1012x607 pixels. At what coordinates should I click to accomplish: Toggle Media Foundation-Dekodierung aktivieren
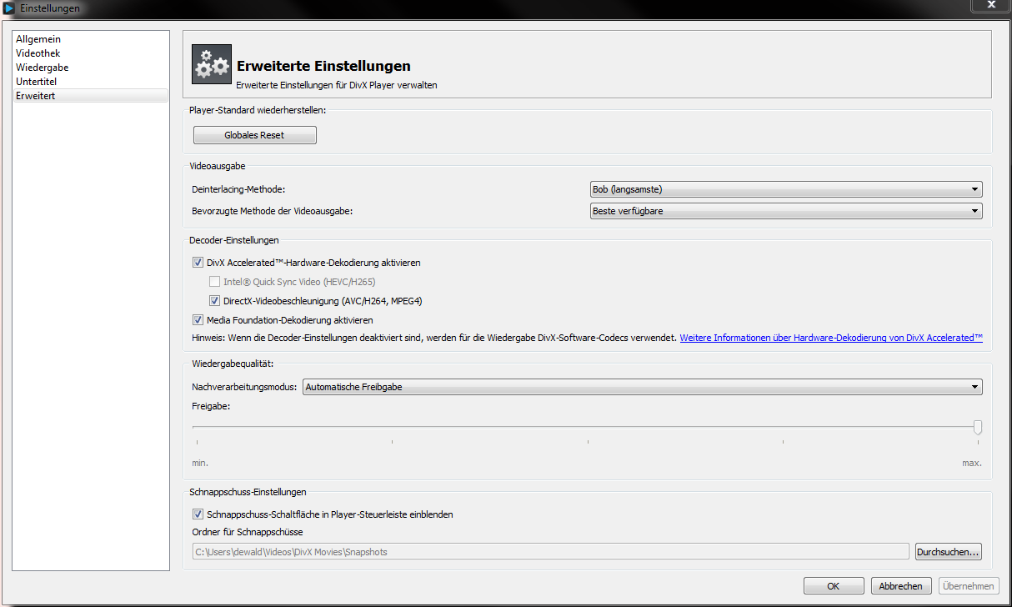(198, 320)
